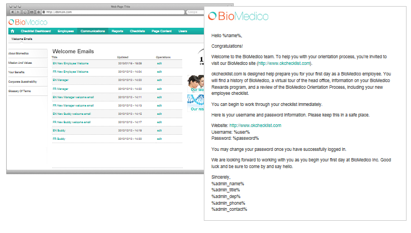
Task: Click the Operations column header
Action: (x=163, y=57)
